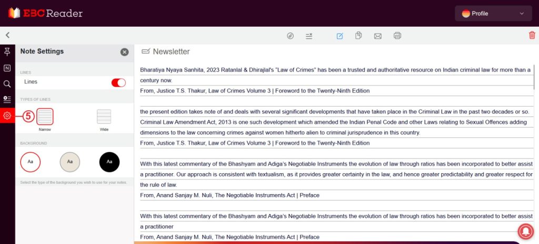Click the red notification bell button
Image resolution: width=539 pixels, height=244 pixels.
(x=525, y=231)
